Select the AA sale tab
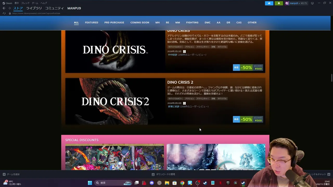Image resolution: width=333 pixels, height=187 pixels. click(219, 23)
